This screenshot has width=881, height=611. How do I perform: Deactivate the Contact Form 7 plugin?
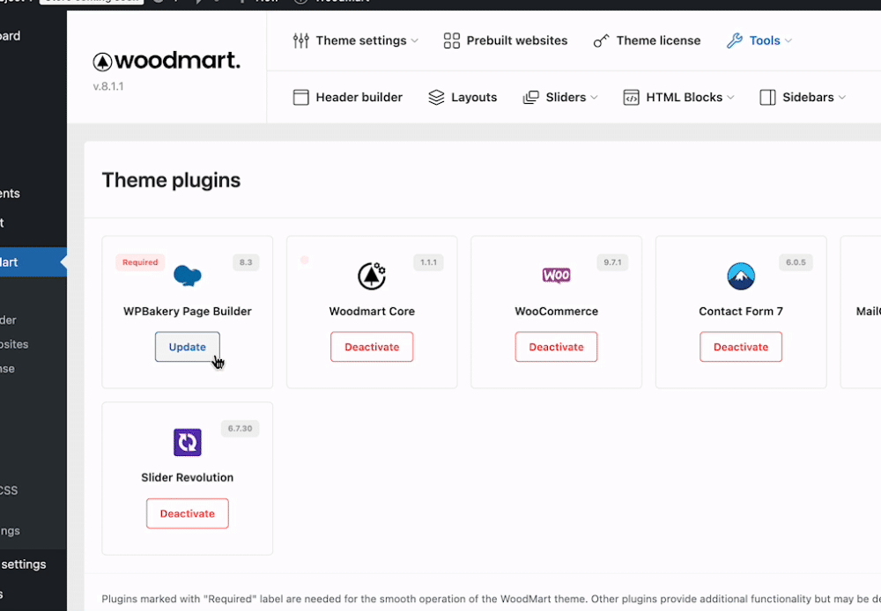pos(741,347)
